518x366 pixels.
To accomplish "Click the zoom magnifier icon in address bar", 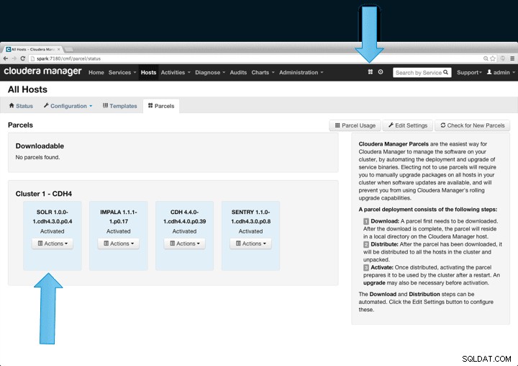I will tap(486, 58).
